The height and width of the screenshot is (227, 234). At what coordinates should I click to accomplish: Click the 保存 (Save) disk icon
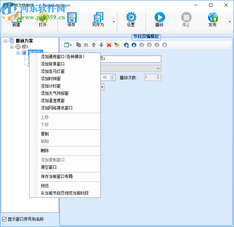point(72,17)
